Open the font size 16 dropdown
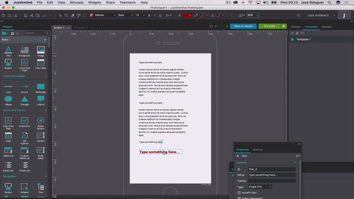The height and width of the screenshot is (199, 354). pos(140,15)
